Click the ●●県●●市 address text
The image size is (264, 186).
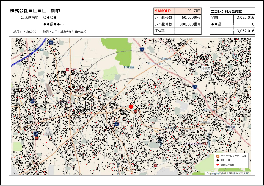pos(54,24)
